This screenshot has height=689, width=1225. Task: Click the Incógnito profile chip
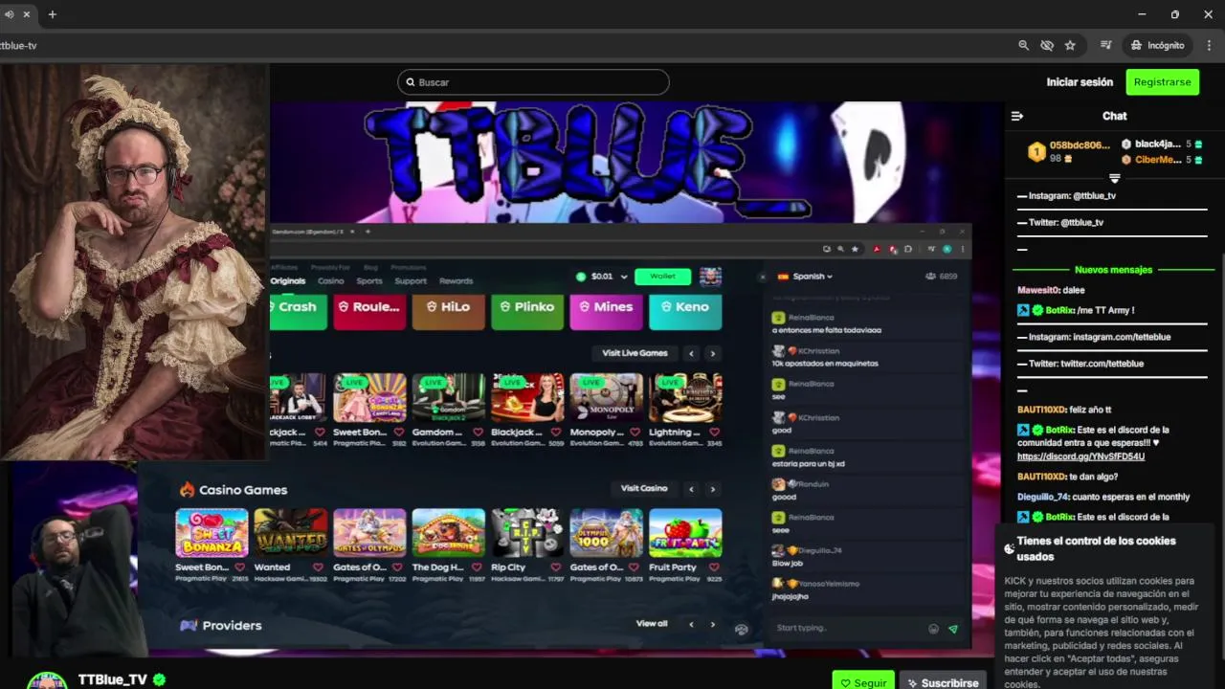[1157, 45]
